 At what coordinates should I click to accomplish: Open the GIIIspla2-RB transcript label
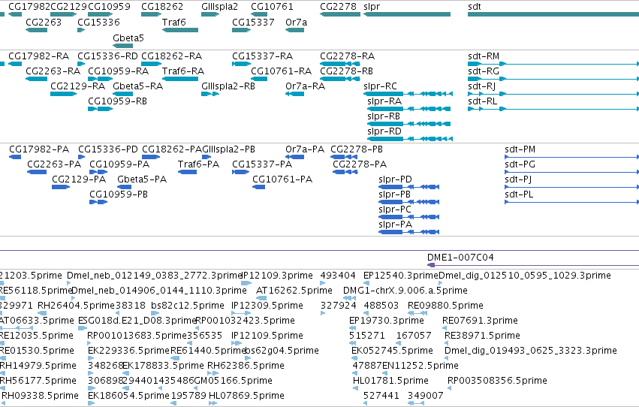click(228, 86)
